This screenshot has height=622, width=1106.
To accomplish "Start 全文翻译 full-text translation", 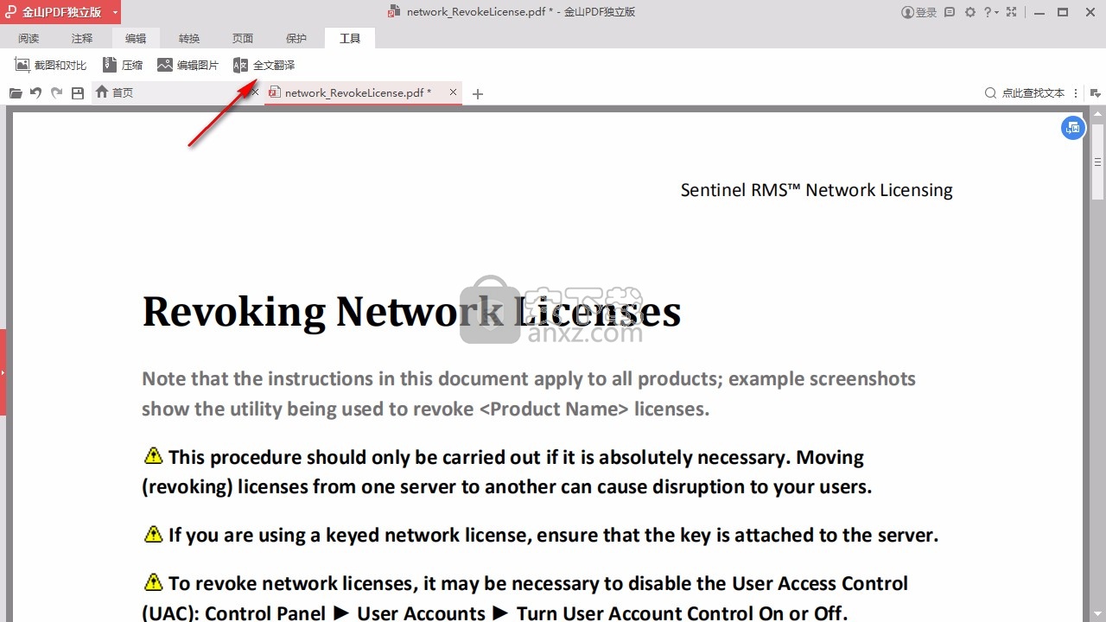I will (x=264, y=66).
